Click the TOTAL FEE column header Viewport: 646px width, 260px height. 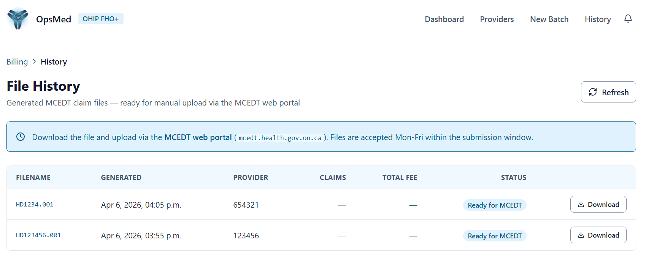tap(400, 177)
